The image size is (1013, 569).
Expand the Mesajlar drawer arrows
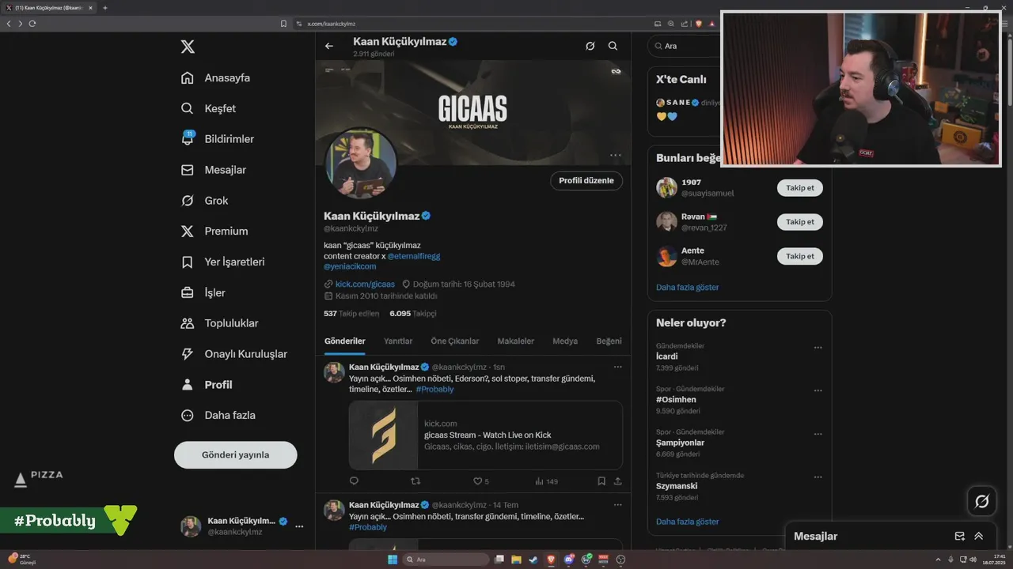coord(978,536)
